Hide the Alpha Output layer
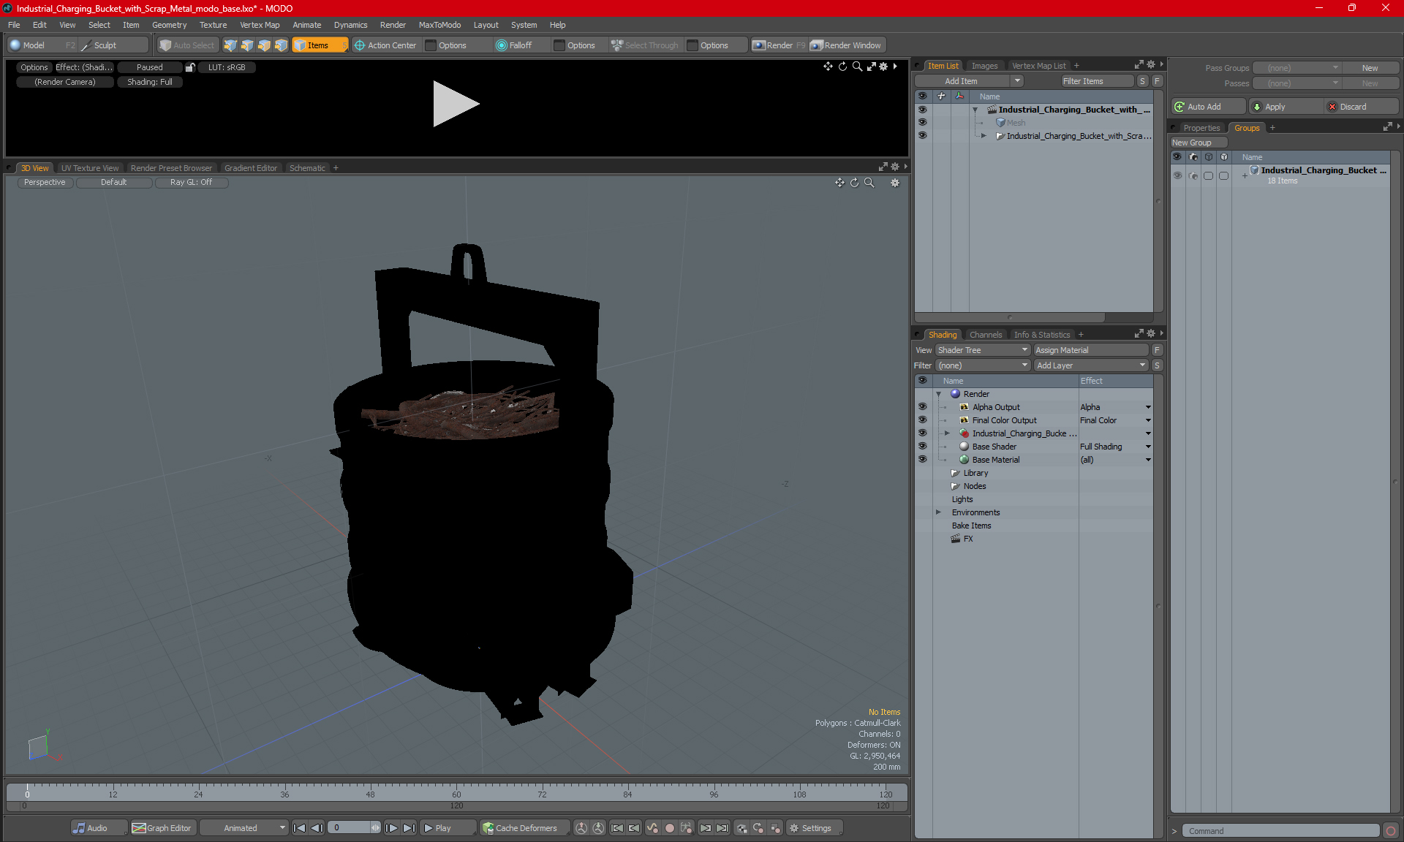Image resolution: width=1404 pixels, height=842 pixels. (x=922, y=407)
